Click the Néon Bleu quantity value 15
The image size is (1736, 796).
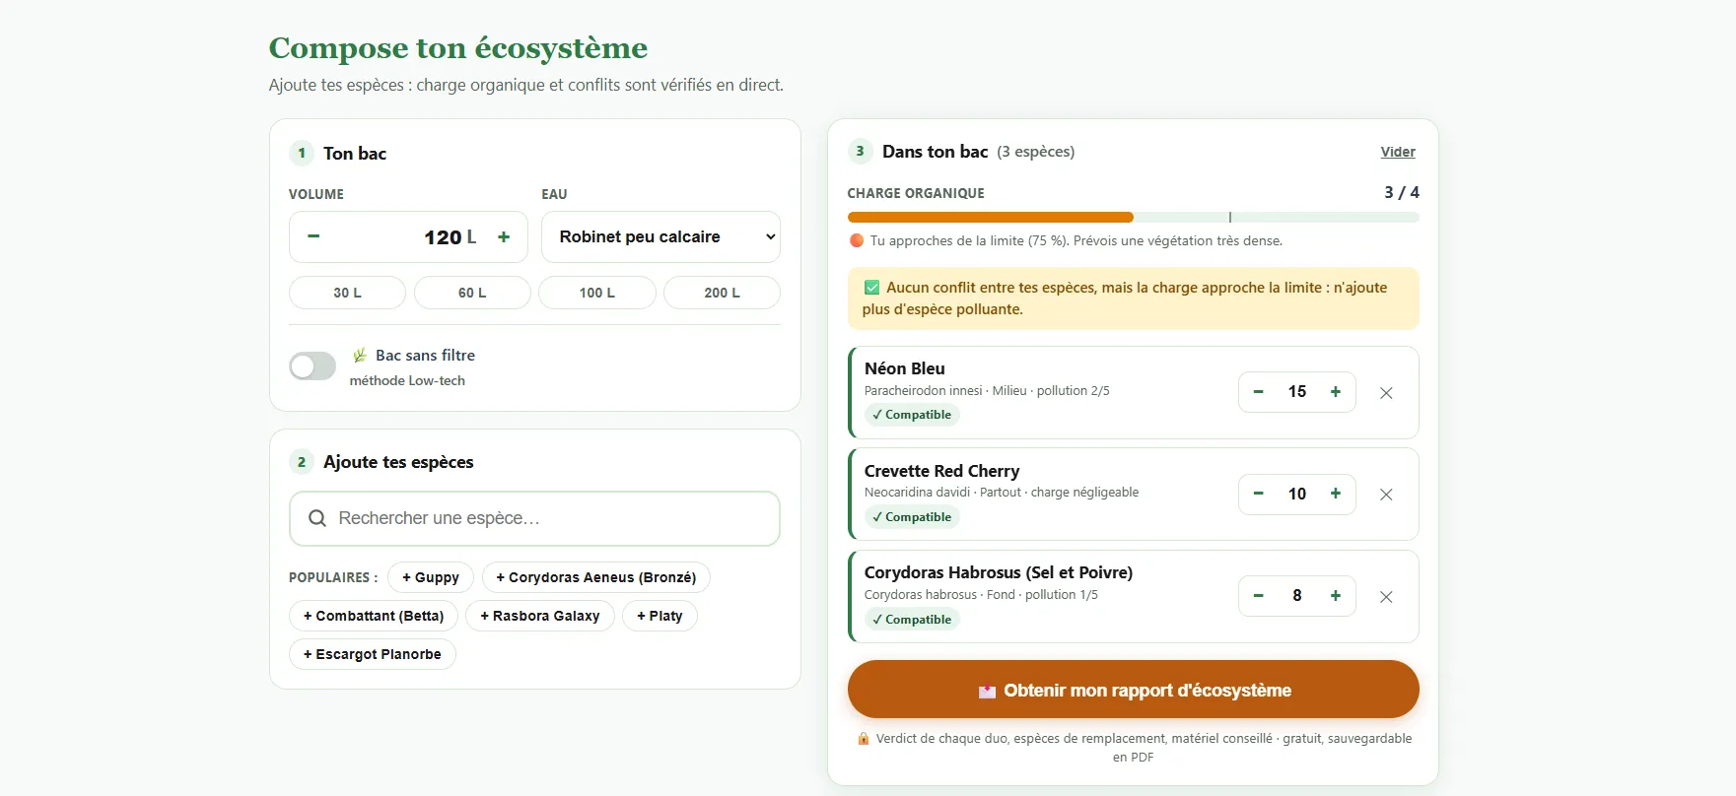coord(1297,392)
